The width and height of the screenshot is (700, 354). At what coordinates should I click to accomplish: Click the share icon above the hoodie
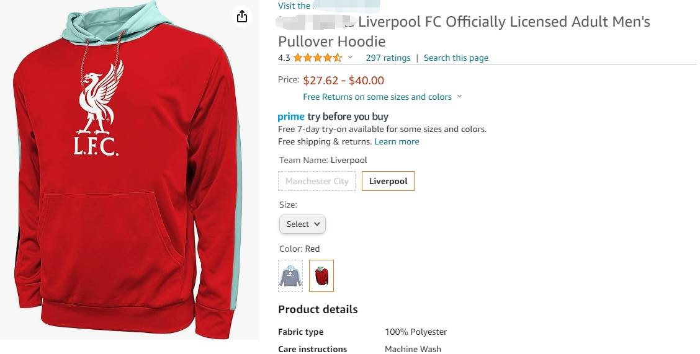pyautogui.click(x=242, y=16)
